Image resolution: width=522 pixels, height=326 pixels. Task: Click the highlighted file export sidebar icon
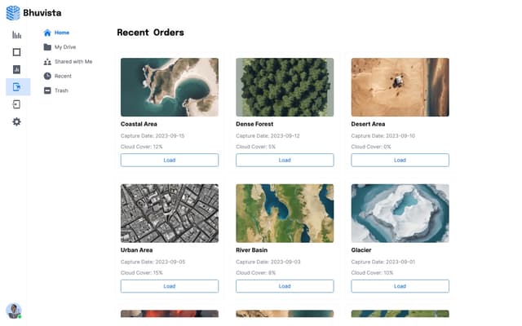[x=17, y=86]
